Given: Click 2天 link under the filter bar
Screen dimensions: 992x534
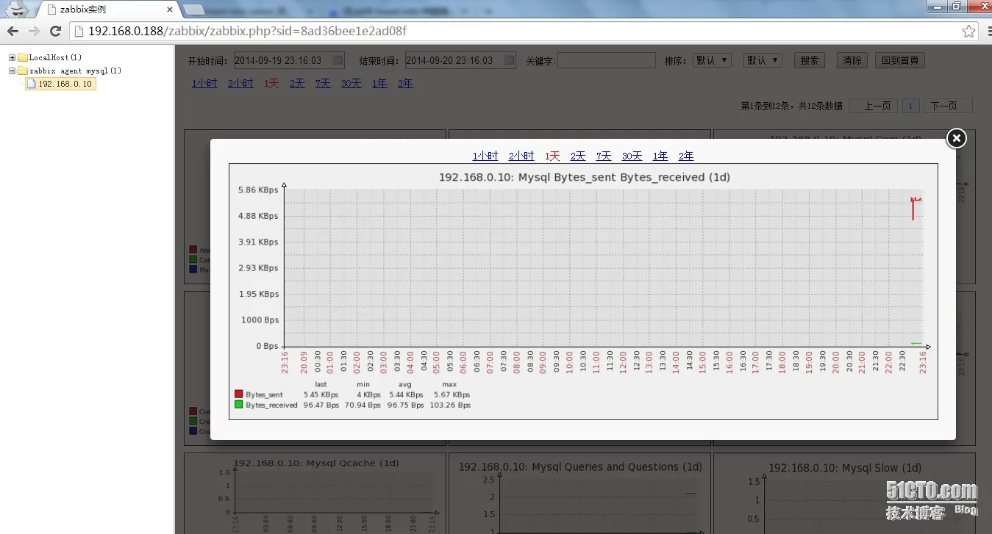Looking at the screenshot, I should [297, 83].
